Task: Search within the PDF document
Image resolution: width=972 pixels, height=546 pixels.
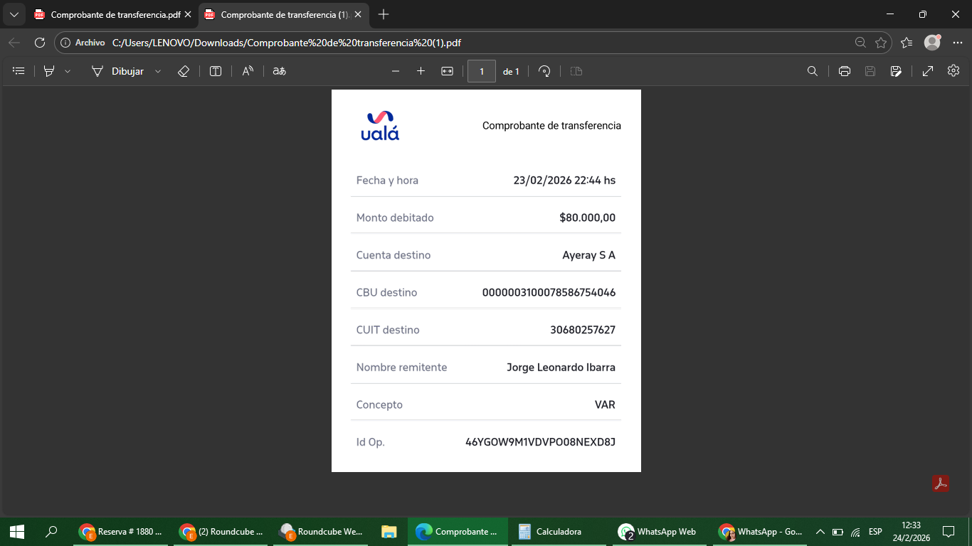Action: pos(812,71)
